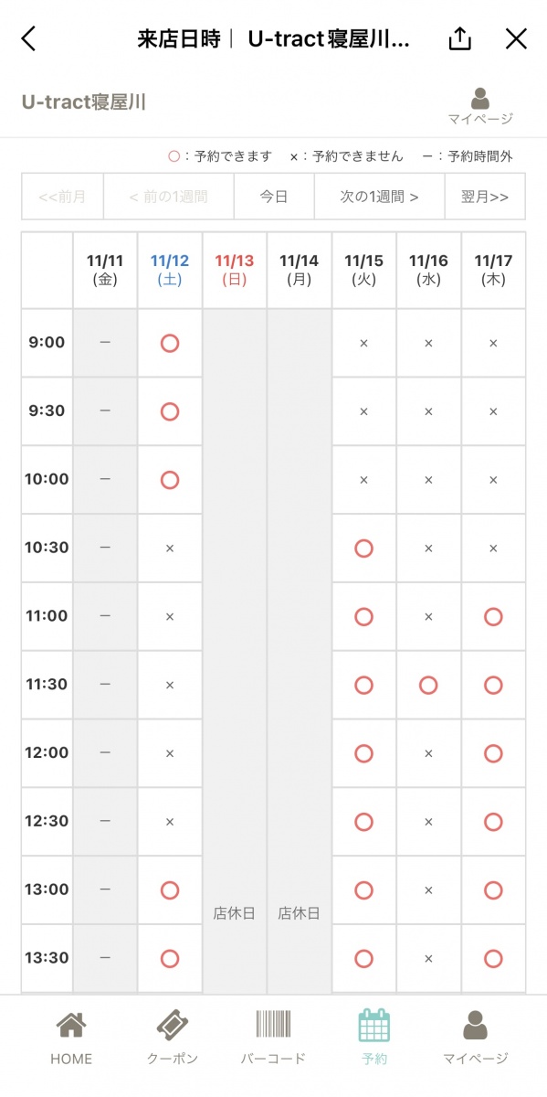
Task: Jump to 翌月 next month
Action: tap(485, 197)
